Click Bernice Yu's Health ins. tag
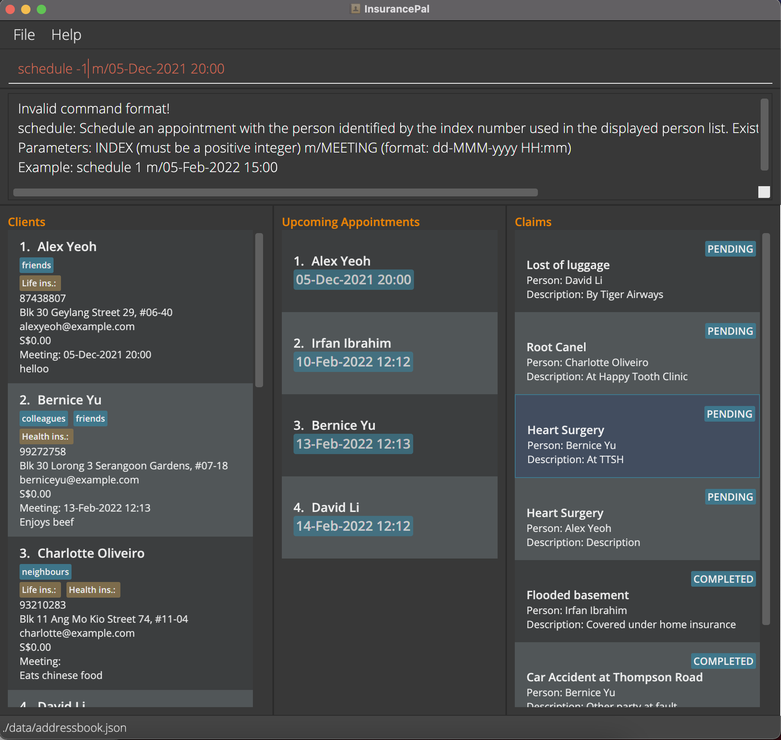 click(x=46, y=436)
